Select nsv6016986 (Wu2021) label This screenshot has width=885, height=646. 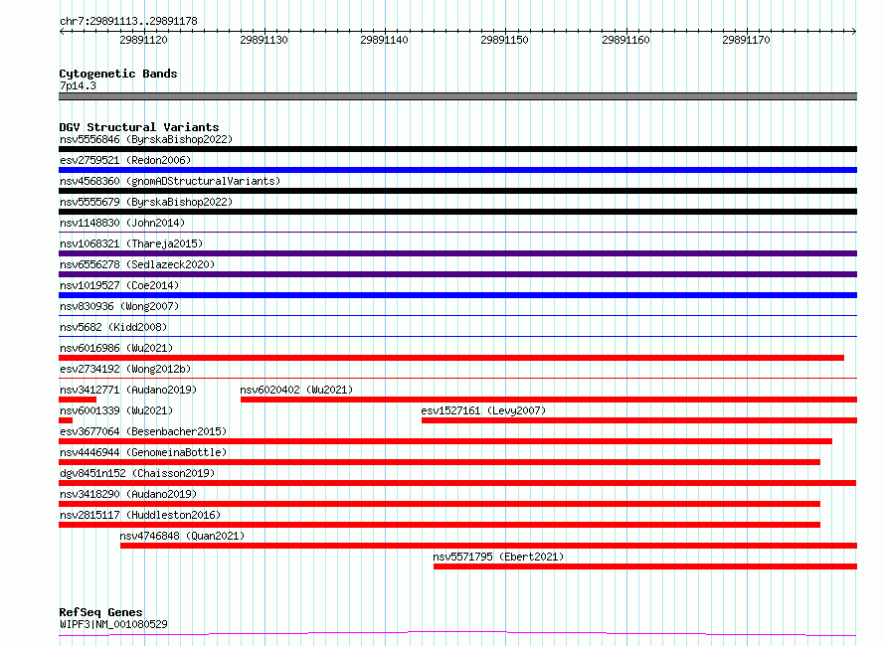[x=116, y=348]
